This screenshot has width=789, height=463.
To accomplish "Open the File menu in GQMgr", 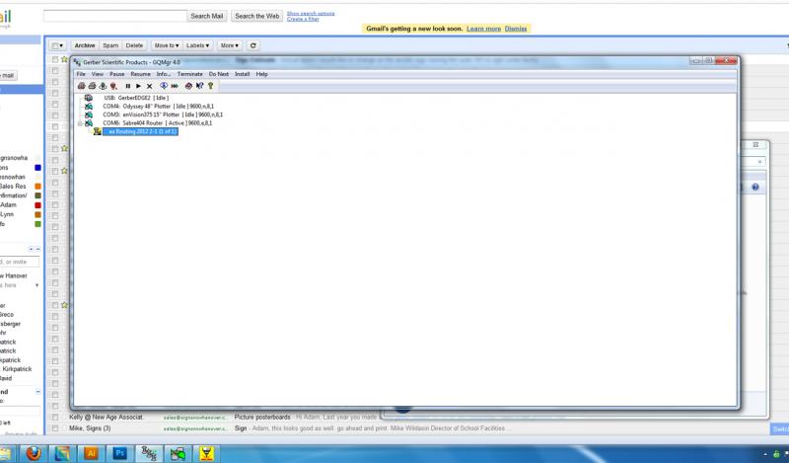I will tap(81, 74).
